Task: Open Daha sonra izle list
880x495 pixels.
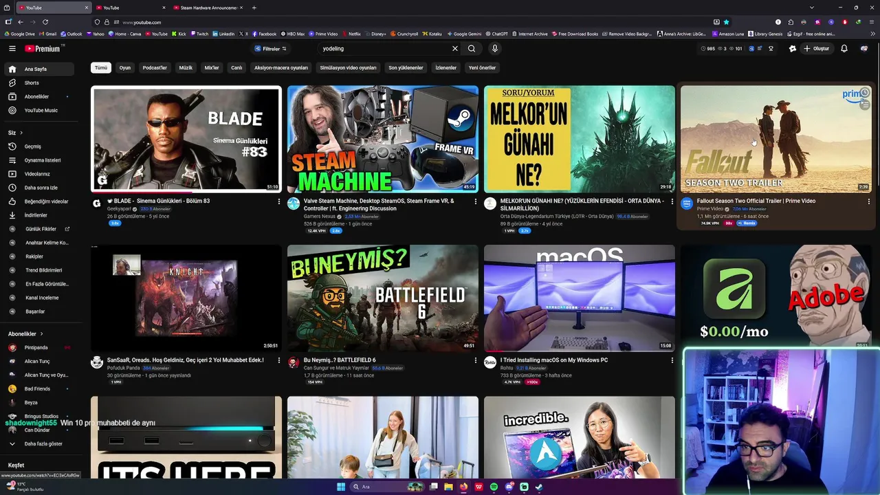Action: [x=38, y=188]
